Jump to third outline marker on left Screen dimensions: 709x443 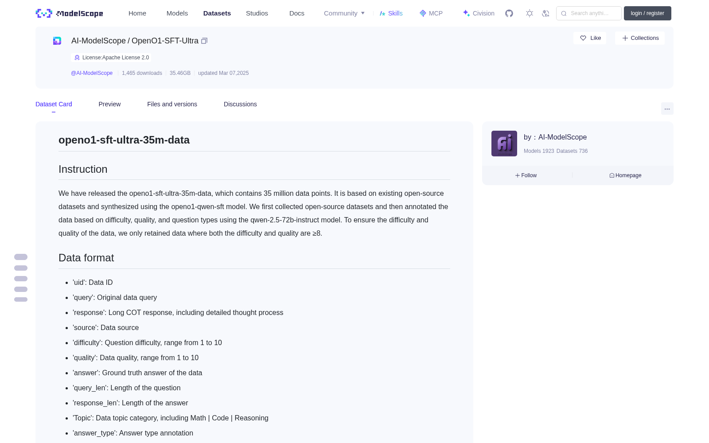pyautogui.click(x=21, y=279)
